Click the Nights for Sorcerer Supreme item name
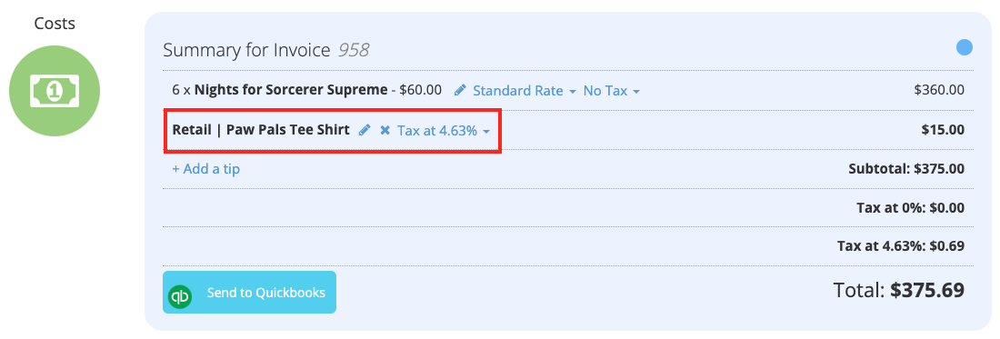Screen dimensions: 1000x339 (x=291, y=90)
